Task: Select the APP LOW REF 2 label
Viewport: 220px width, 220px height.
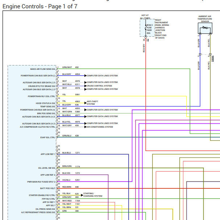Action: [48, 175]
